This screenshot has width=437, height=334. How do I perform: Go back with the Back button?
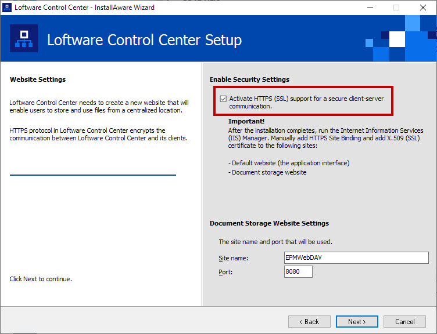(309, 322)
